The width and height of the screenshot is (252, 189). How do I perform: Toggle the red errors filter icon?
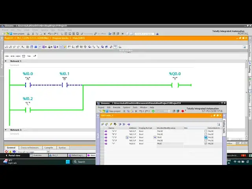coord(6,152)
